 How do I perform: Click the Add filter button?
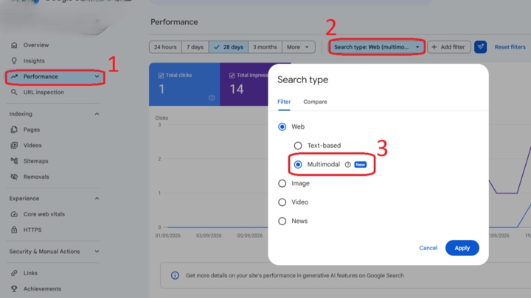[x=448, y=47]
